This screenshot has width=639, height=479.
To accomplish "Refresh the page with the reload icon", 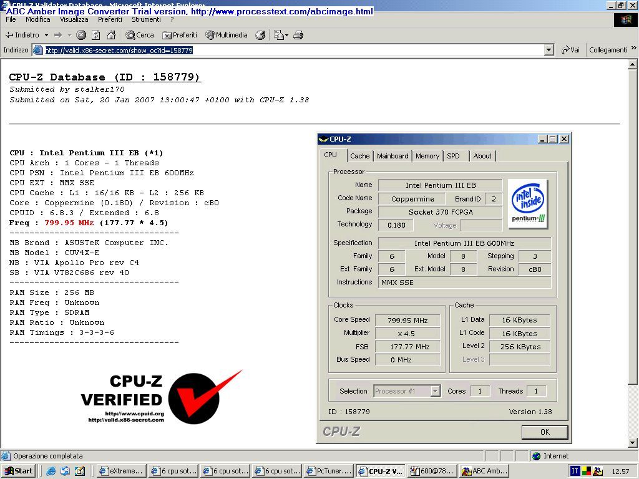I will click(x=95, y=35).
